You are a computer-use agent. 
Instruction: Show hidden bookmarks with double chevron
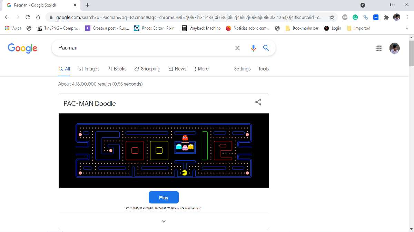(x=407, y=28)
